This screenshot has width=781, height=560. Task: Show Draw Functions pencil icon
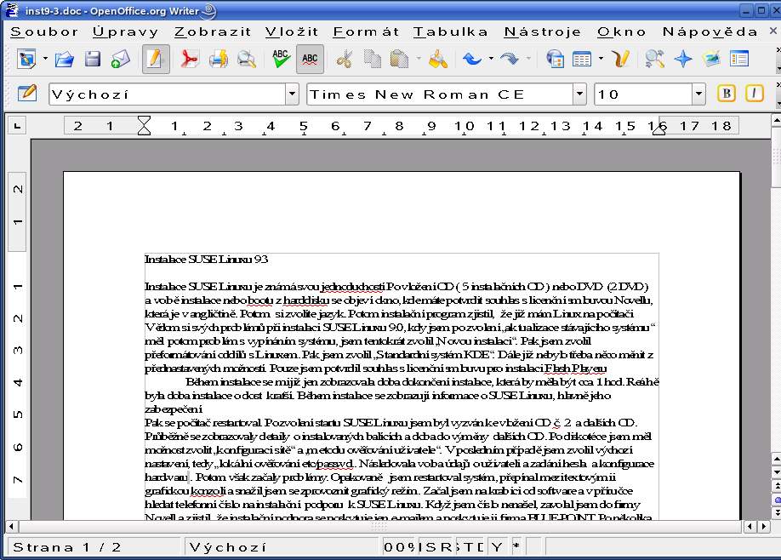coord(620,59)
